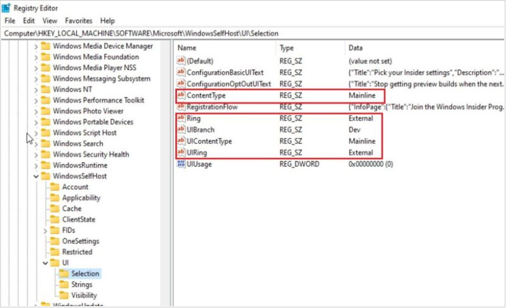The image size is (506, 308).
Task: Click the (Default) string value icon
Action: click(181, 61)
